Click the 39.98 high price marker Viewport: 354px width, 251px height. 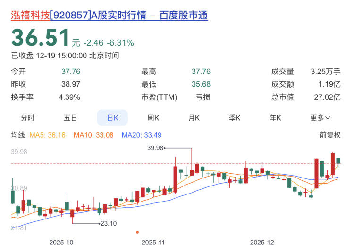pyautogui.click(x=155, y=148)
